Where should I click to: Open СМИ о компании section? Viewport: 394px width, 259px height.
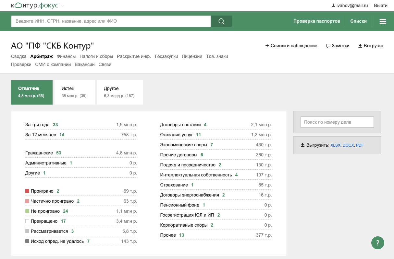tap(53, 64)
